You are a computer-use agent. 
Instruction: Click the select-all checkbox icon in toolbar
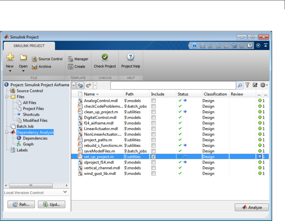click(255, 85)
